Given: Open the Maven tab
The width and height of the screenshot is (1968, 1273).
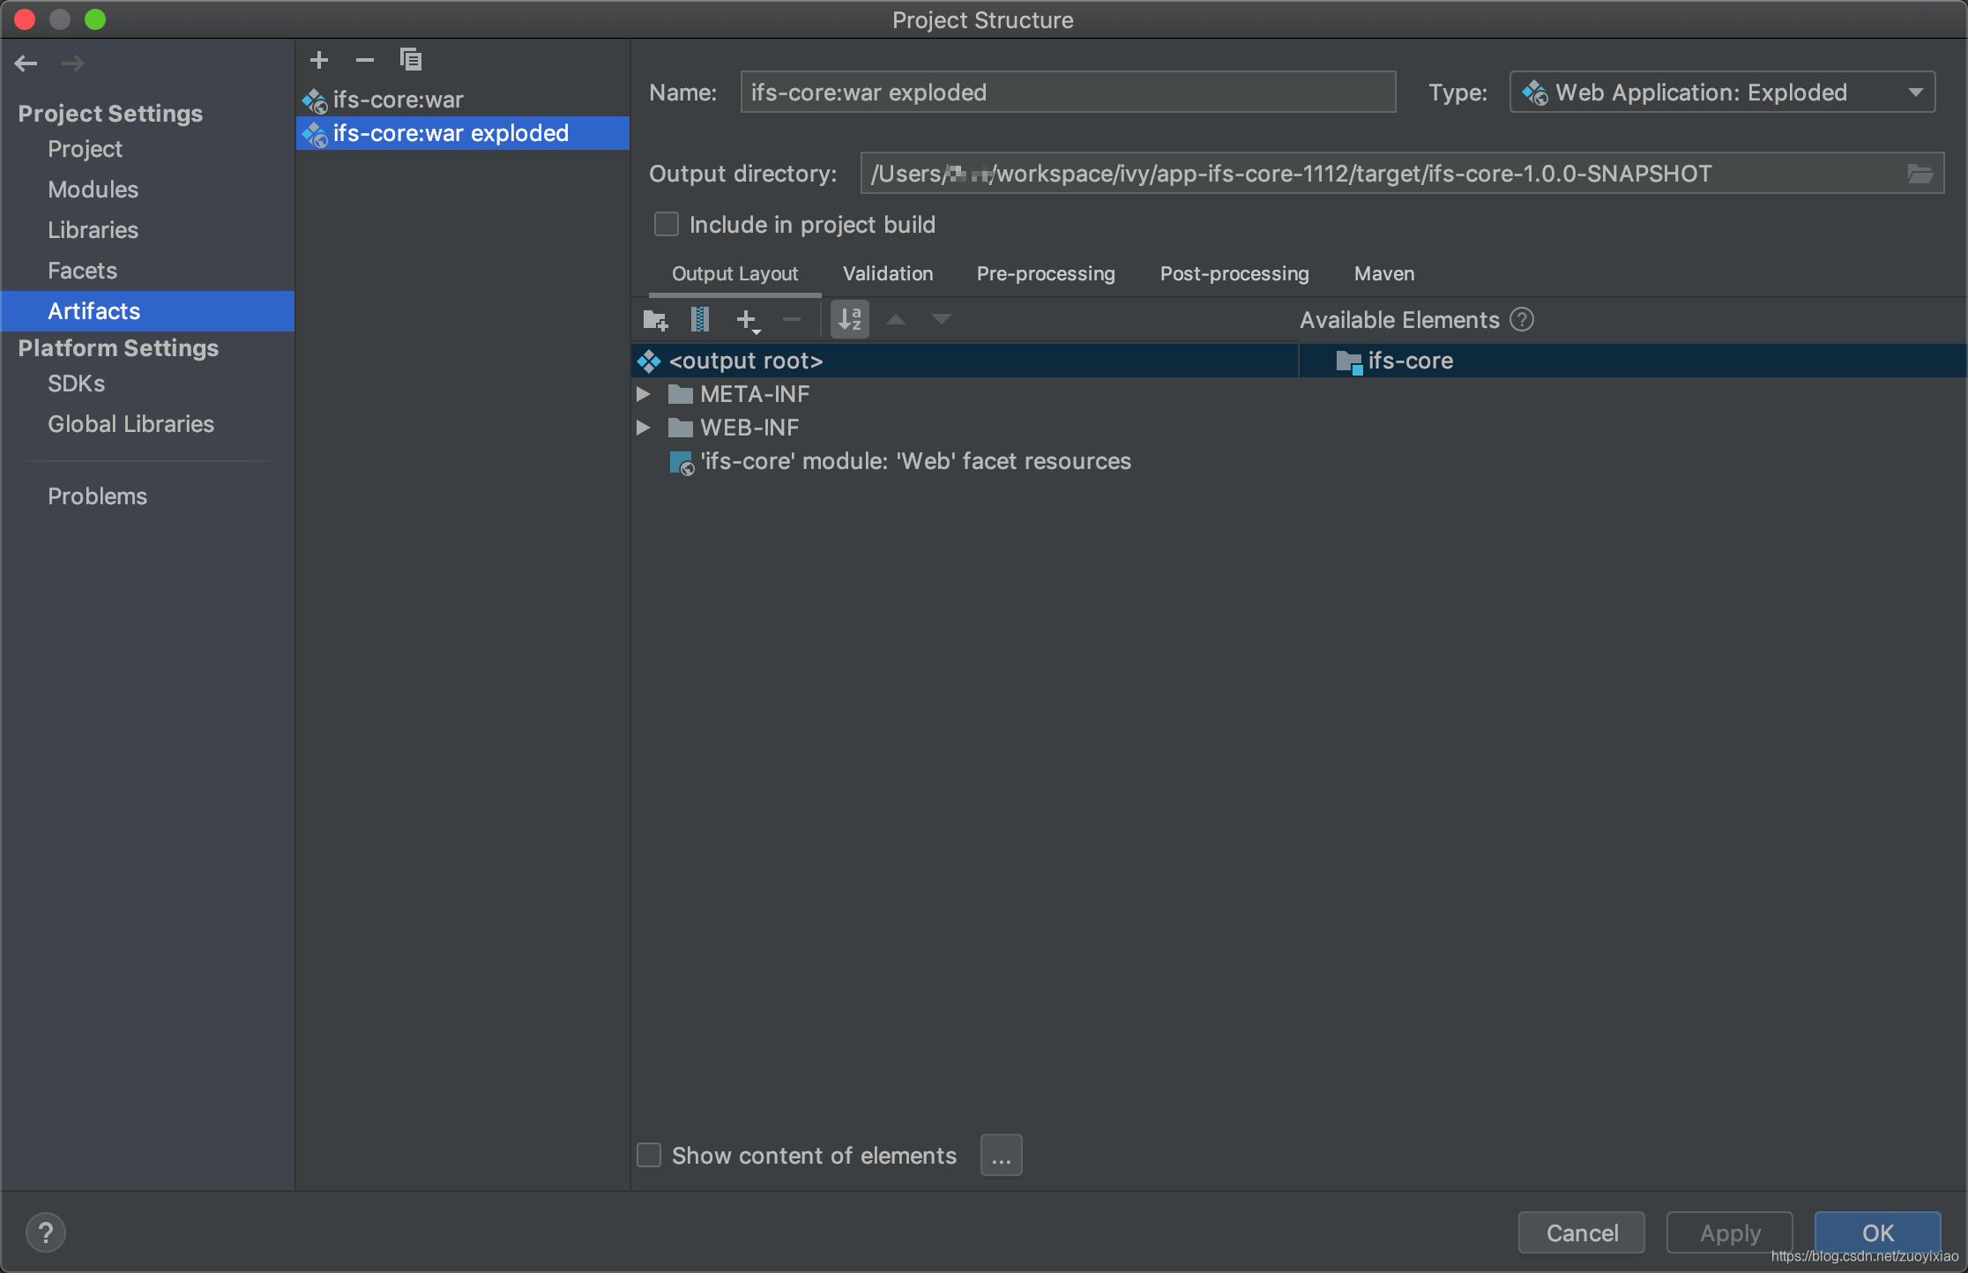Looking at the screenshot, I should point(1383,274).
